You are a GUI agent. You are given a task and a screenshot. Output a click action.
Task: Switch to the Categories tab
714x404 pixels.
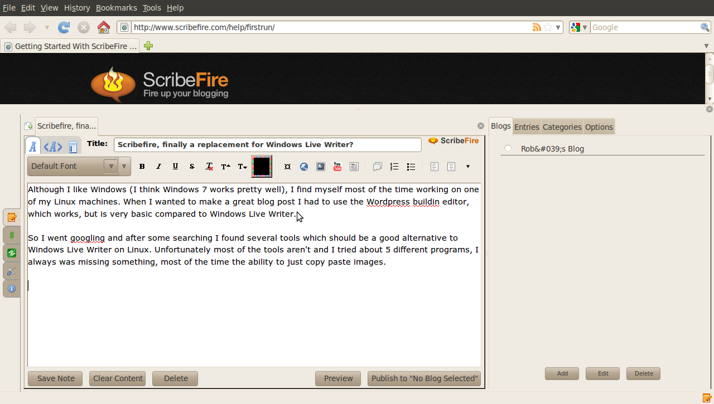[x=562, y=127]
